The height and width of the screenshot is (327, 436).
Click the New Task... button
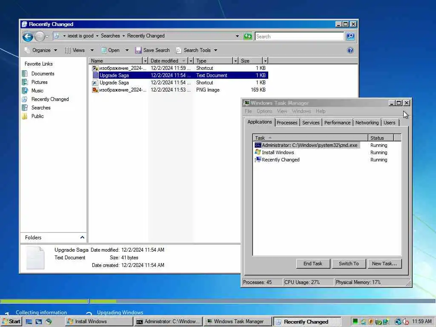coord(384,264)
